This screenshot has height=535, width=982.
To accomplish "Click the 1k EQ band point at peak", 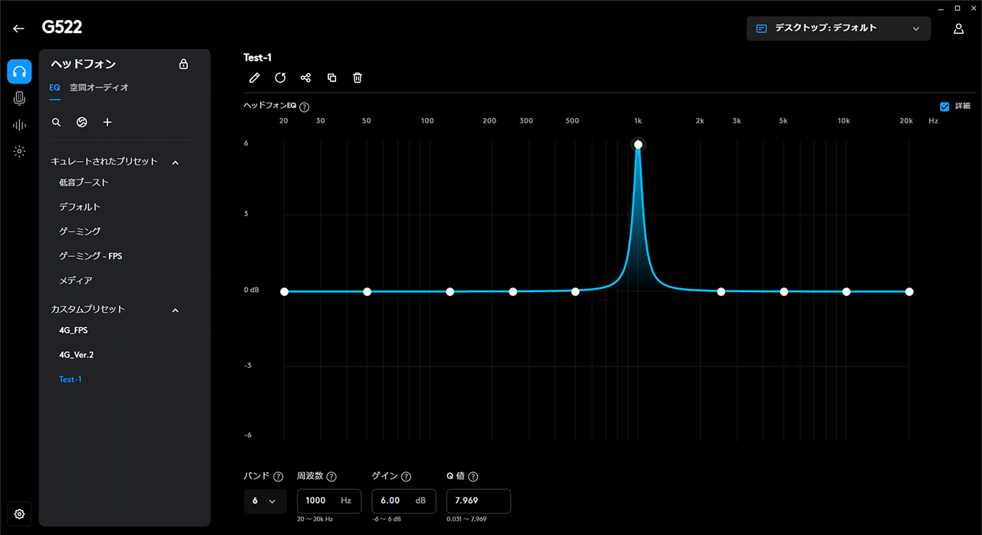I will (x=638, y=144).
